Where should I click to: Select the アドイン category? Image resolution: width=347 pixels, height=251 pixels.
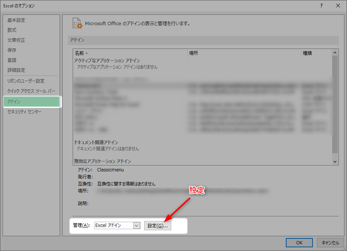(32, 102)
